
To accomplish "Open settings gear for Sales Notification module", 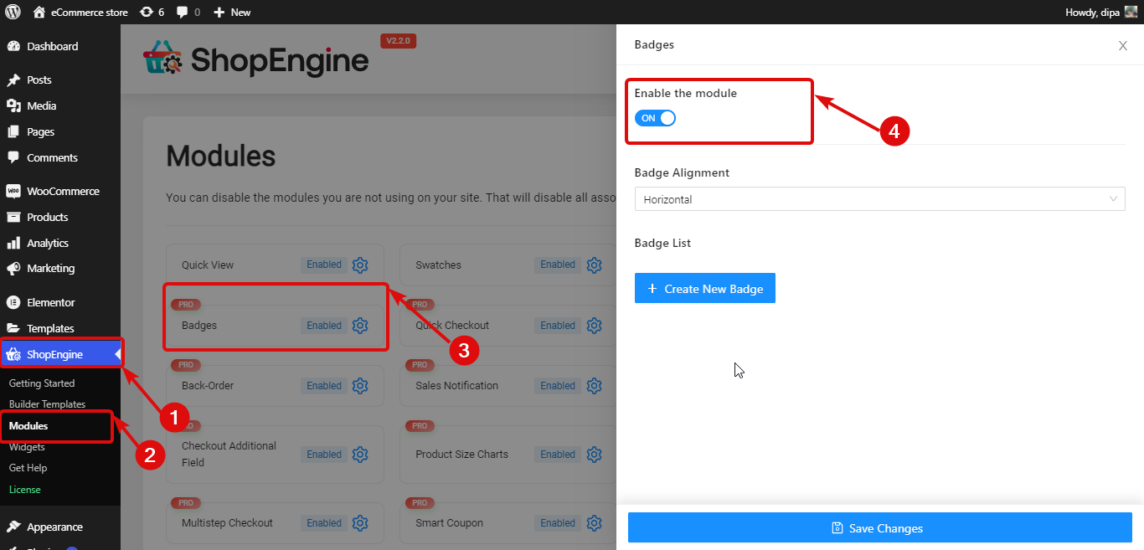I will point(594,386).
